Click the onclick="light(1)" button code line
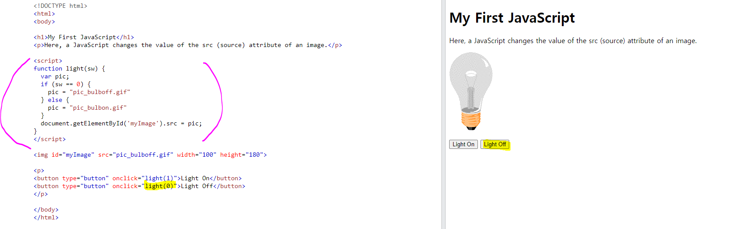The image size is (729, 229). click(138, 178)
